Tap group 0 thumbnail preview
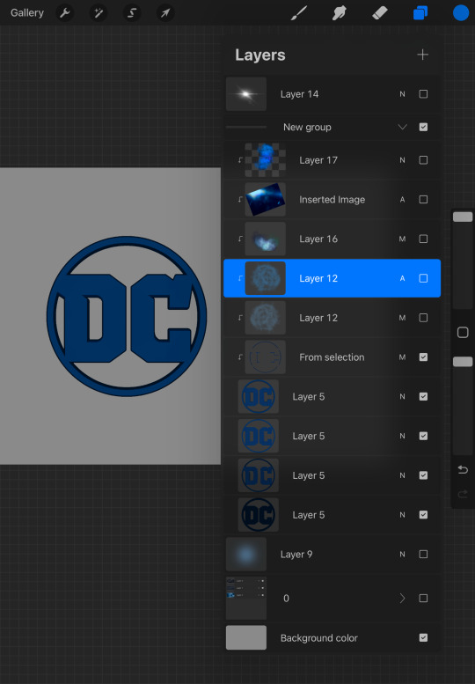Screen dimensions: 475x684 point(246,598)
